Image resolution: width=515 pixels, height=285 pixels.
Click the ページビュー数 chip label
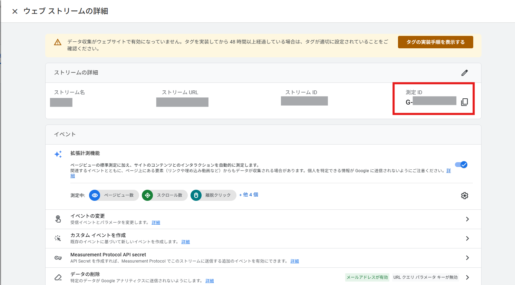click(119, 195)
